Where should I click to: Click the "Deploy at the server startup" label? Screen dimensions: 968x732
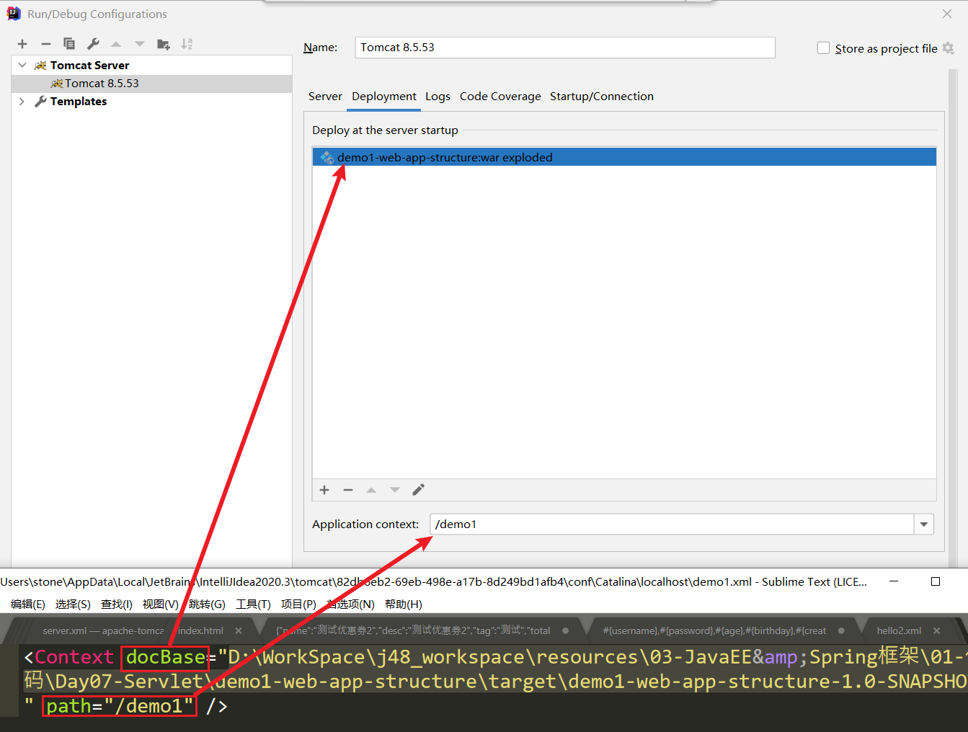tap(385, 130)
